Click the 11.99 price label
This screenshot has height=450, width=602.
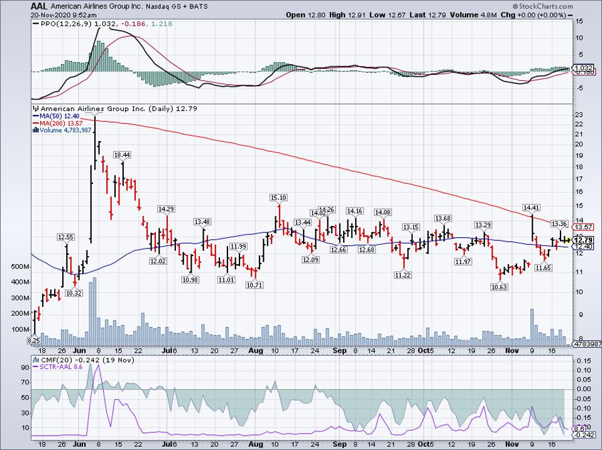tap(238, 247)
